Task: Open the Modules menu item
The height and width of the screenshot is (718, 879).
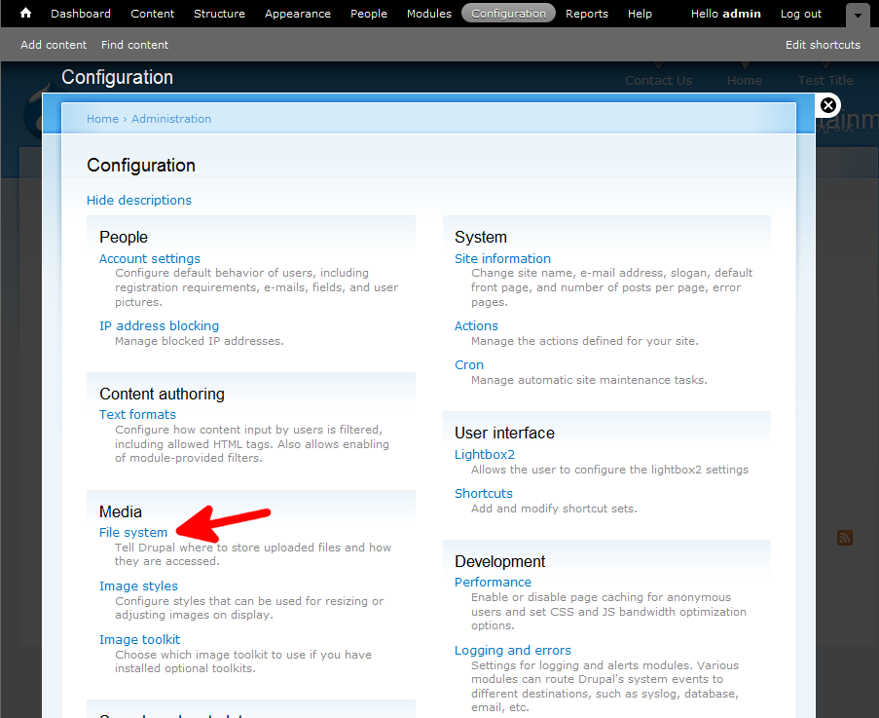Action: [x=429, y=14]
